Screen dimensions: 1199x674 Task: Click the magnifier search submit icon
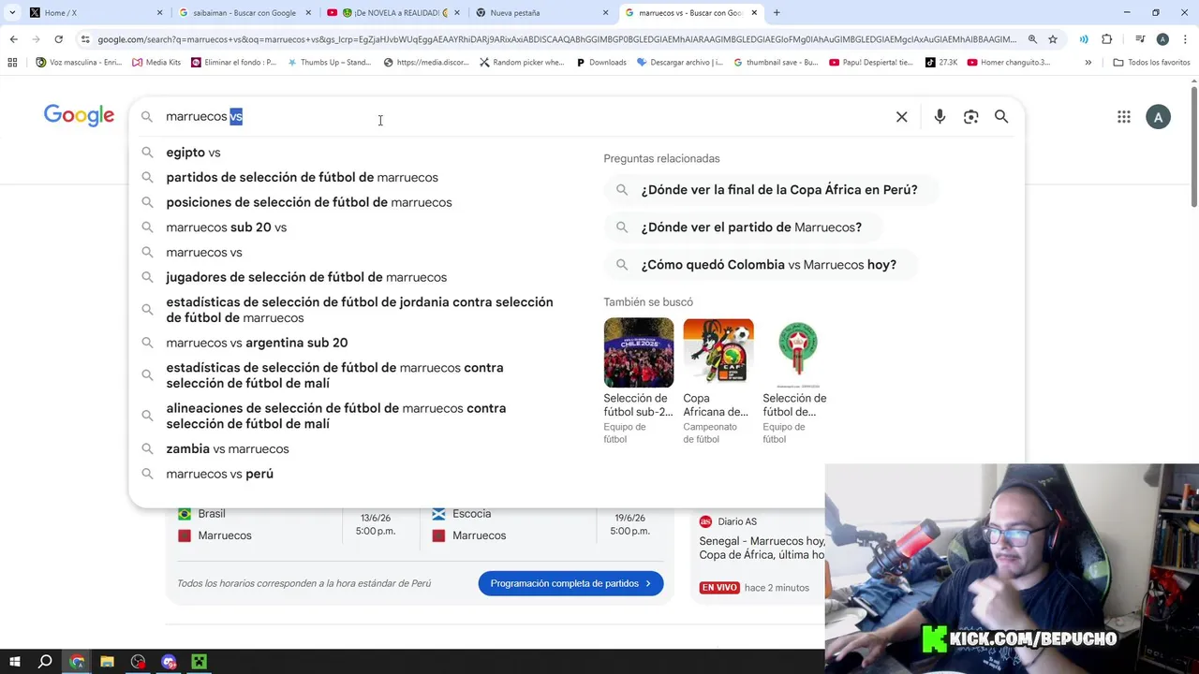tap(1001, 117)
